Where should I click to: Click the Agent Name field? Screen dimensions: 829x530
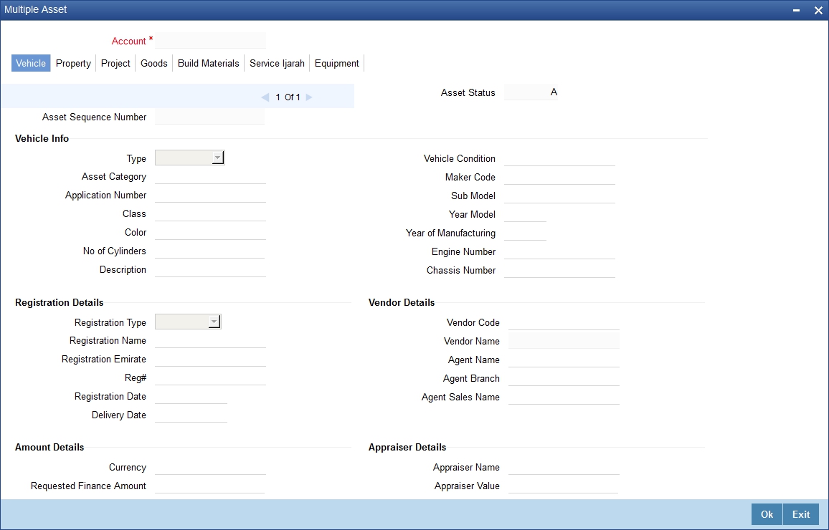[564, 360]
